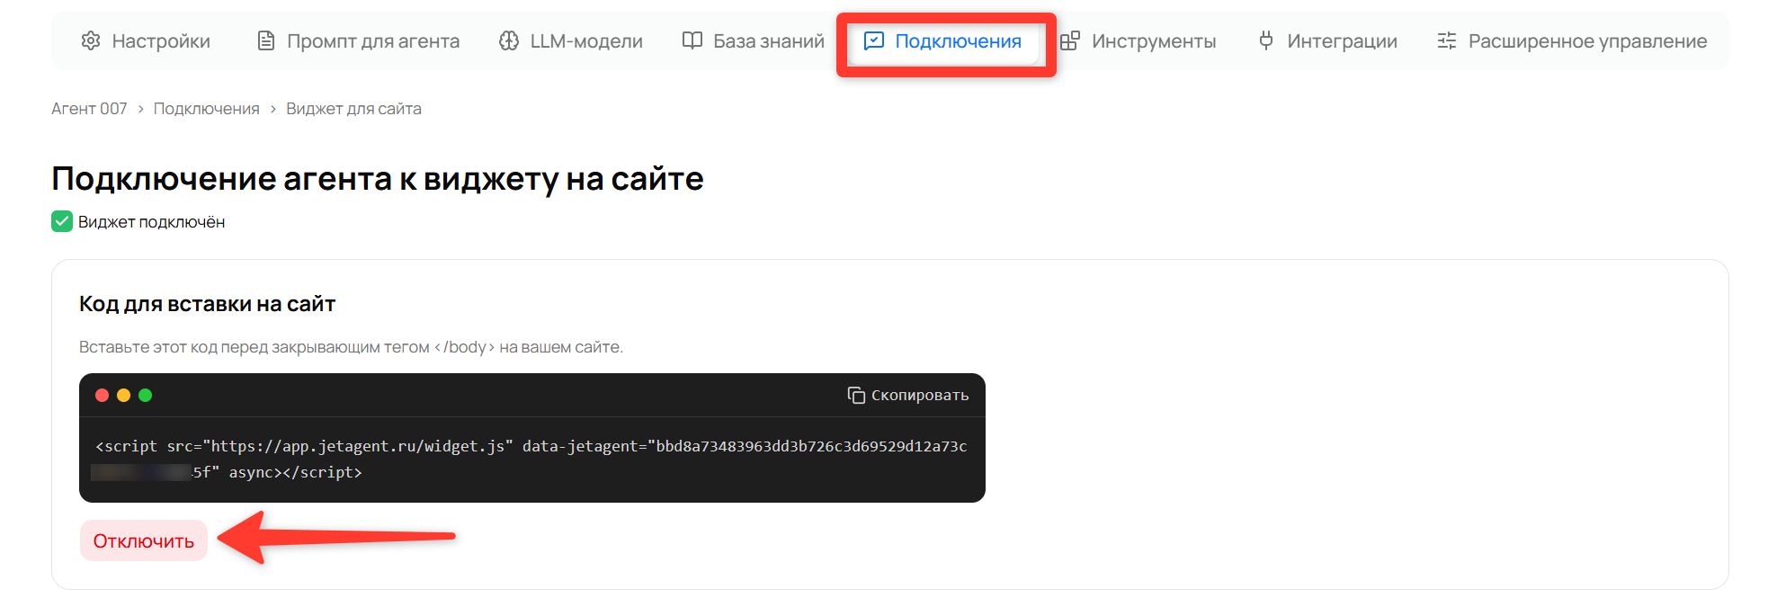This screenshot has height=607, width=1768.
Task: Select the Подключения tab
Action: (942, 41)
